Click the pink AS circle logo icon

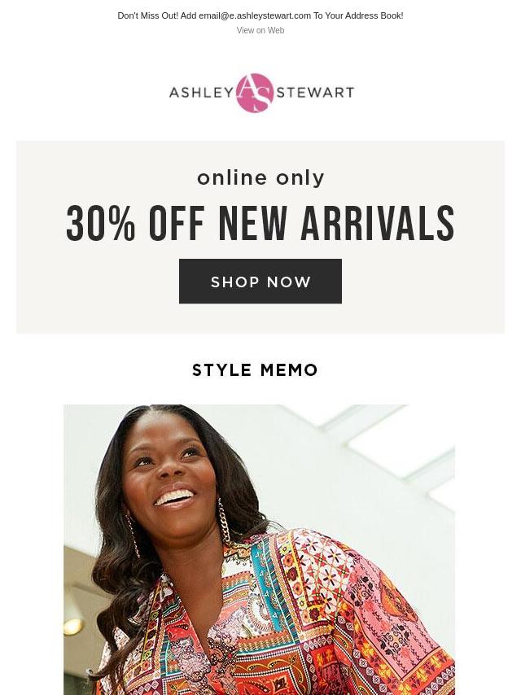pos(255,93)
